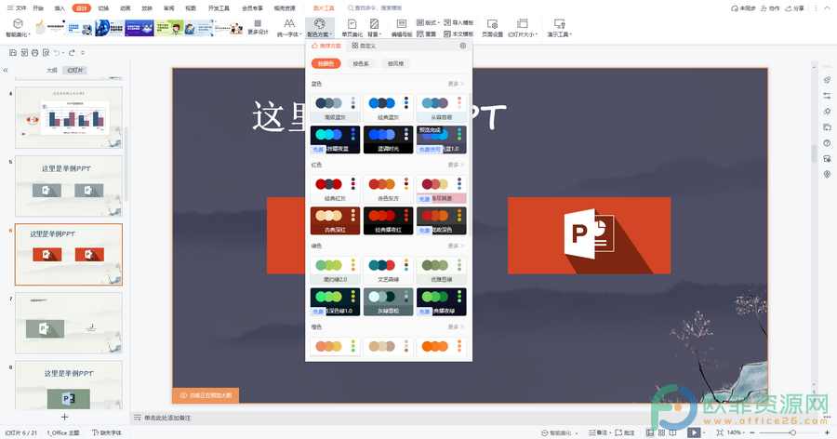The image size is (837, 439).
Task: Switch to the 设计 design ribbon tab
Action: pos(81,8)
